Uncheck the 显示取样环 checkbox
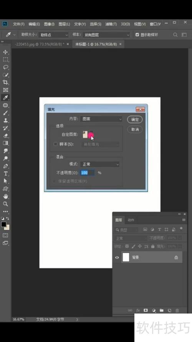Image resolution: width=192 pixels, height=342 pixels. pyautogui.click(x=137, y=35)
